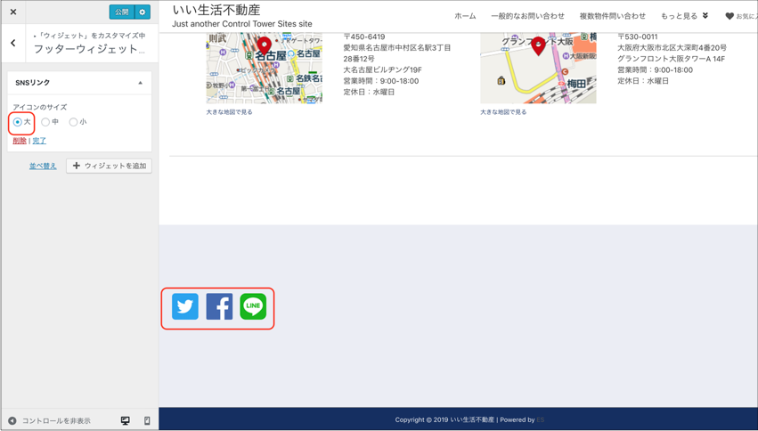Click the 並べ替え reorder link
This screenshot has height=431, width=758.
43,166
